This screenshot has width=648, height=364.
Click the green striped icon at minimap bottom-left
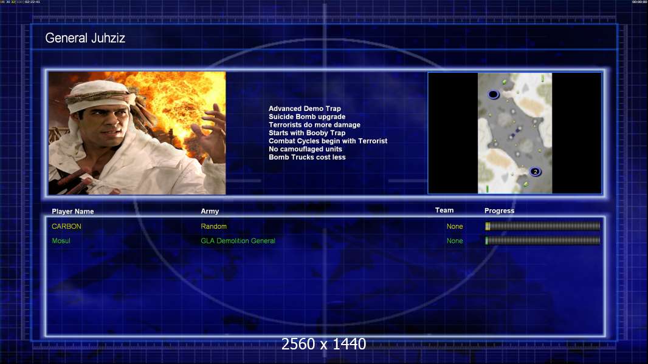(487, 189)
